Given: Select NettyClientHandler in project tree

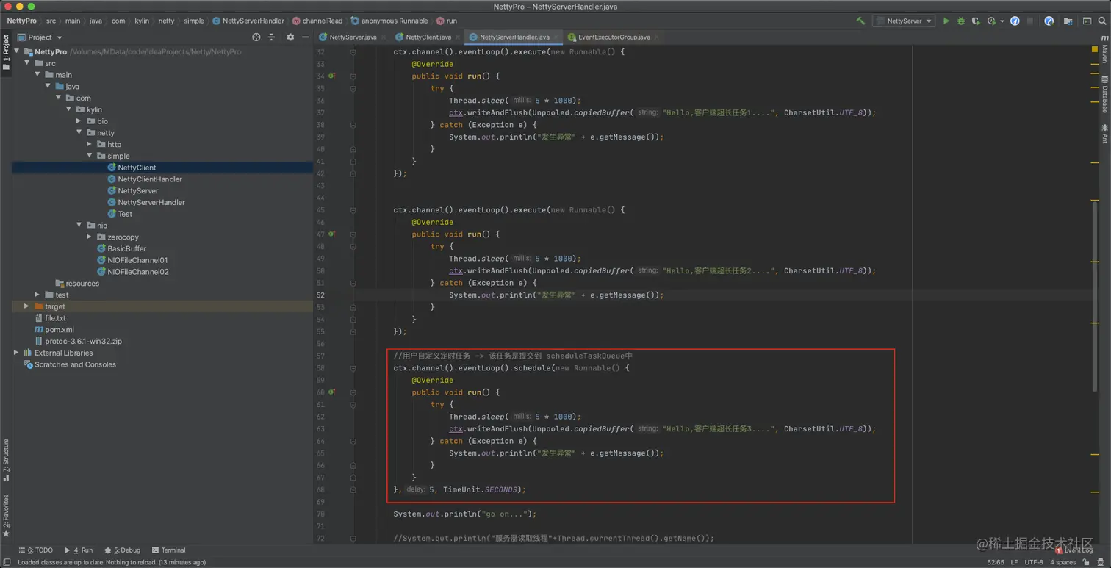Looking at the screenshot, I should (149, 179).
